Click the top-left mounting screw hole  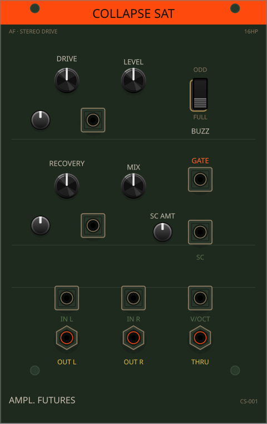point(35,8)
